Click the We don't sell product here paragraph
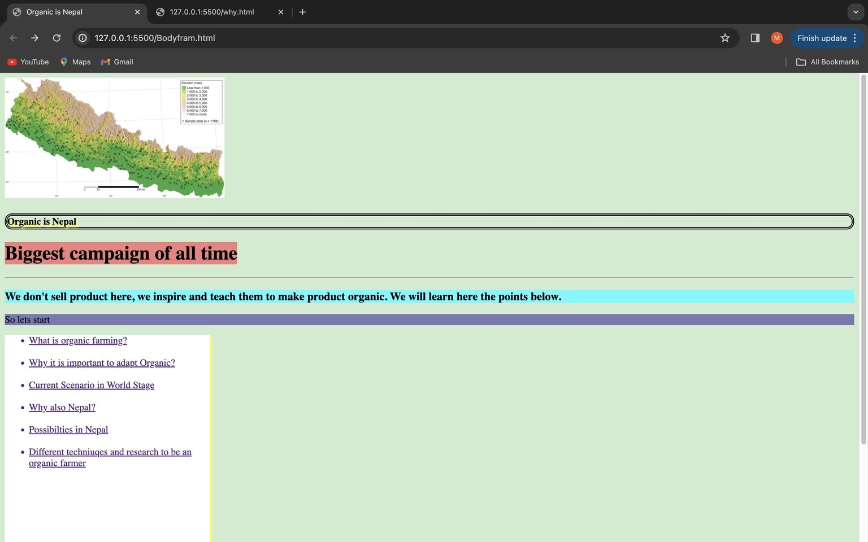The width and height of the screenshot is (868, 542). pyautogui.click(x=429, y=296)
